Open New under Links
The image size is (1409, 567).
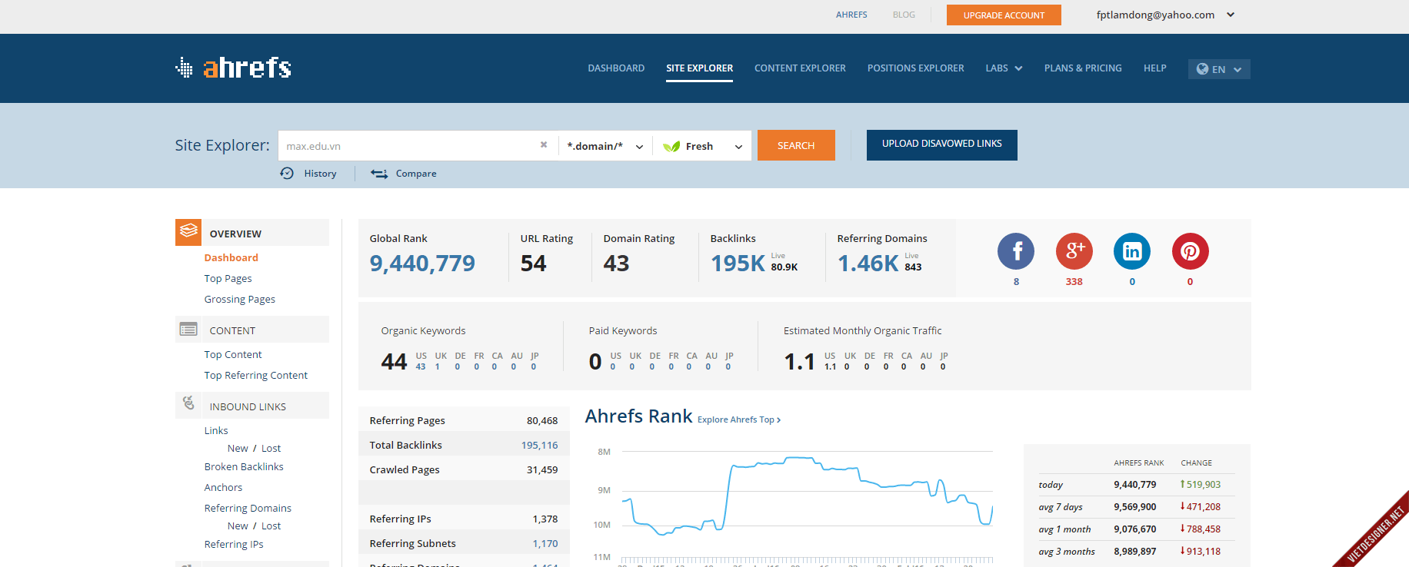(238, 448)
